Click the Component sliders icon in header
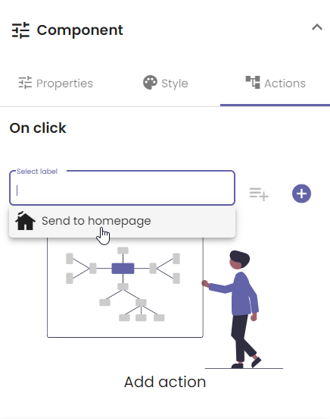Image resolution: width=330 pixels, height=419 pixels. coord(20,30)
